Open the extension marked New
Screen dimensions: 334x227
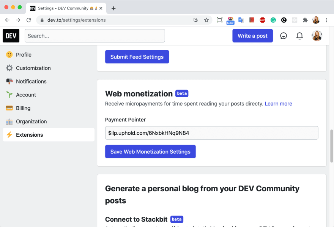(x=230, y=20)
